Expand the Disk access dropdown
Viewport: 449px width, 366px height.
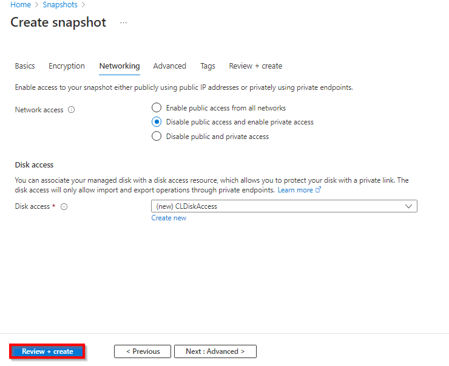284,206
